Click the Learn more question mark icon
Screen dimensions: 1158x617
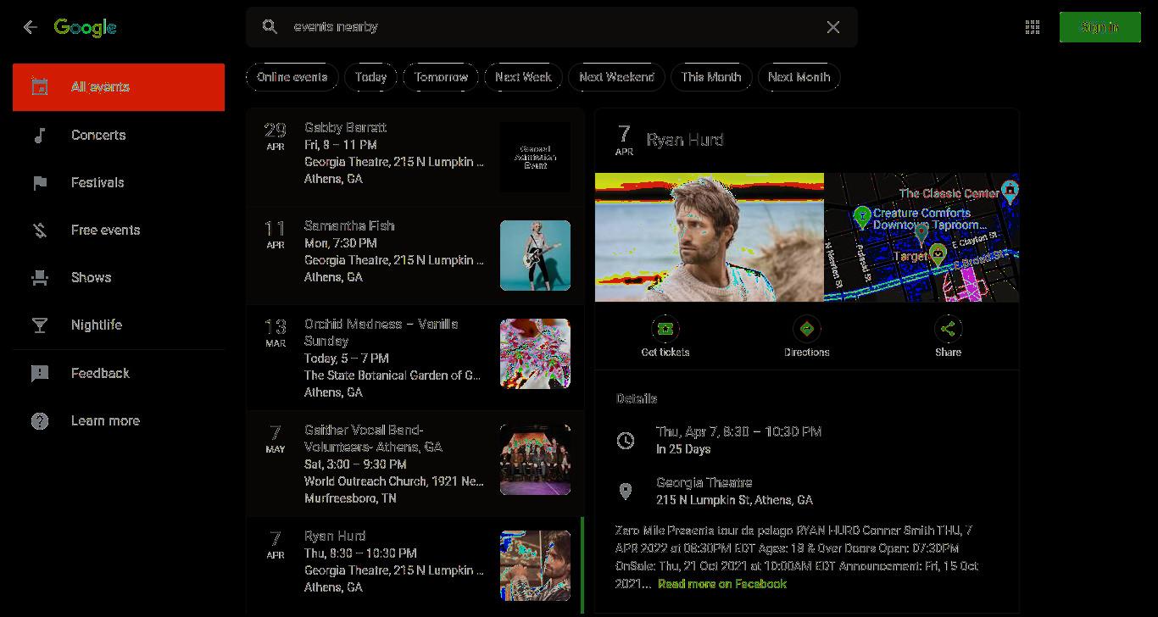39,420
